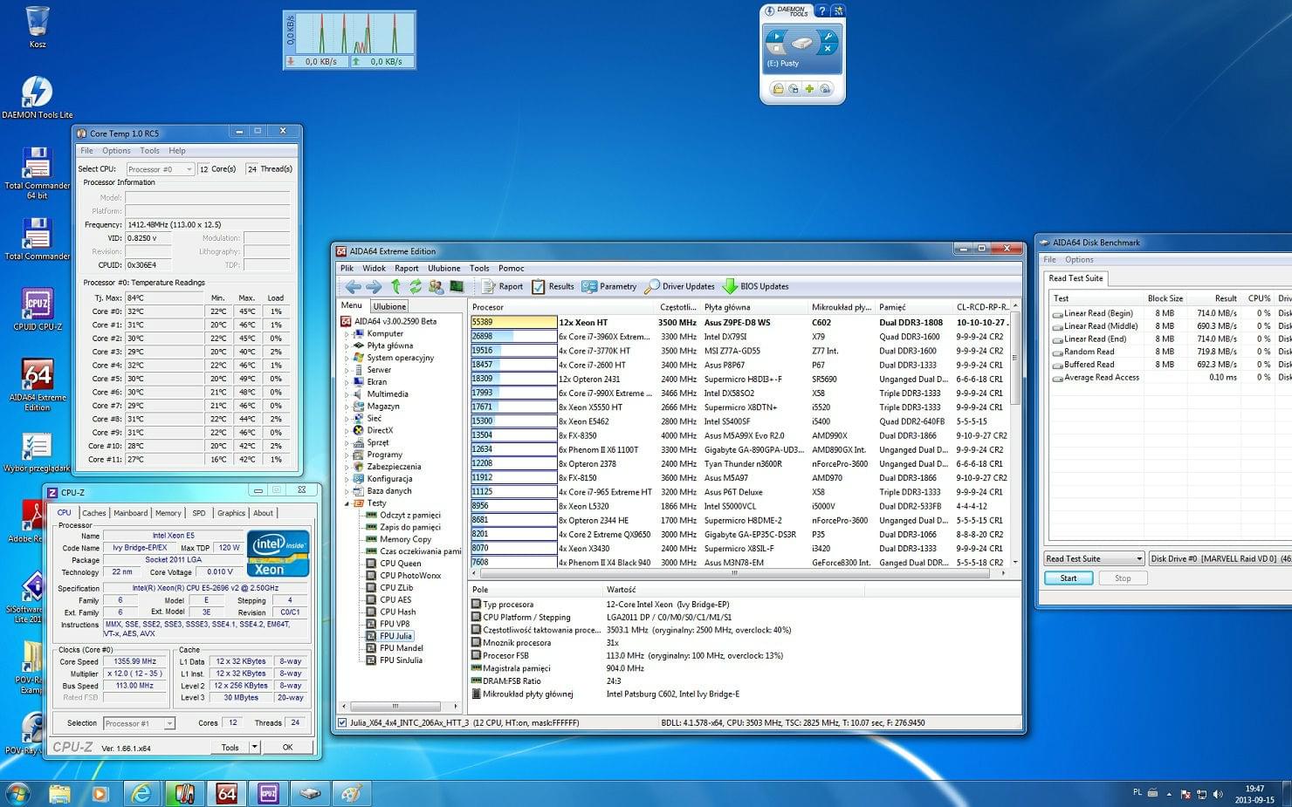Image resolution: width=1292 pixels, height=807 pixels.
Task: Refresh results with AIDA64 green refresh icon
Action: tap(416, 286)
